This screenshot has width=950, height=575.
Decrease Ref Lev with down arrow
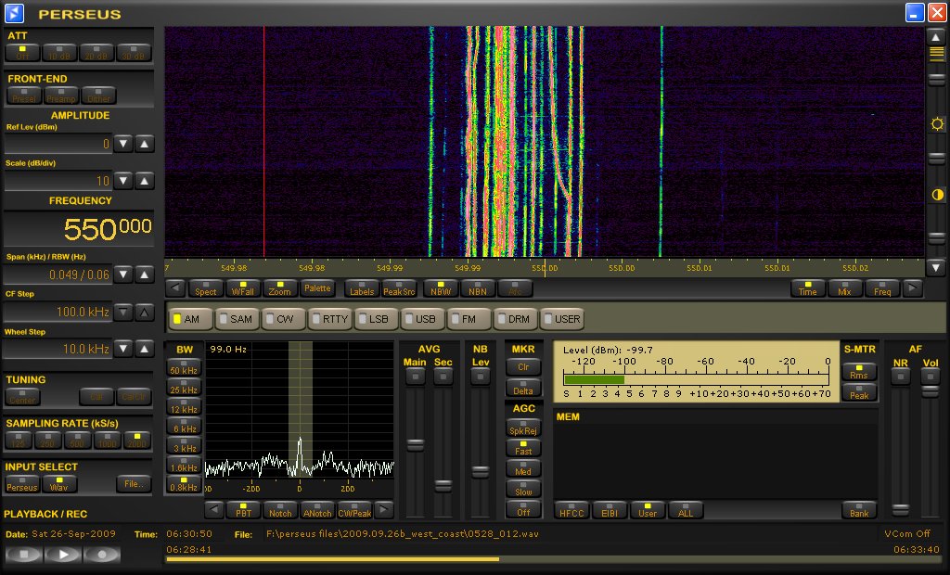pyautogui.click(x=123, y=144)
